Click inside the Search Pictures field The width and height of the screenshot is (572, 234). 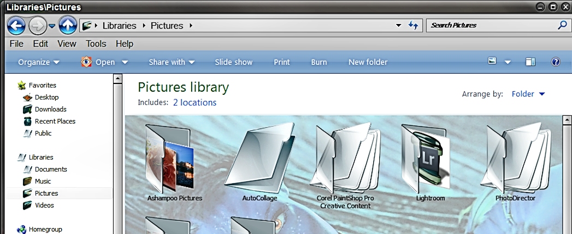(x=489, y=25)
